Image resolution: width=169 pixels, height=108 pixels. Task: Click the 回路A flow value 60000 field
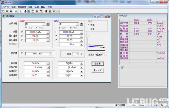(x=30, y=32)
